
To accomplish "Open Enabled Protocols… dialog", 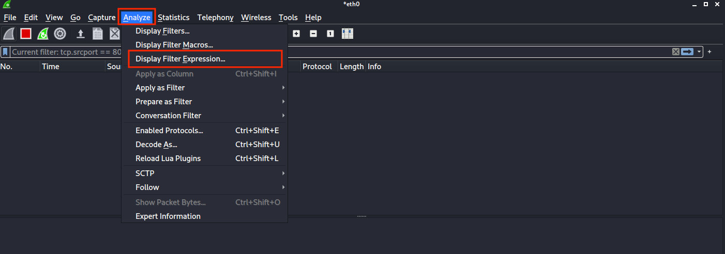I will click(204, 131).
